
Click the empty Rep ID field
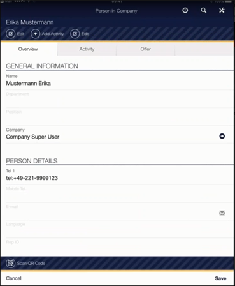click(120, 247)
